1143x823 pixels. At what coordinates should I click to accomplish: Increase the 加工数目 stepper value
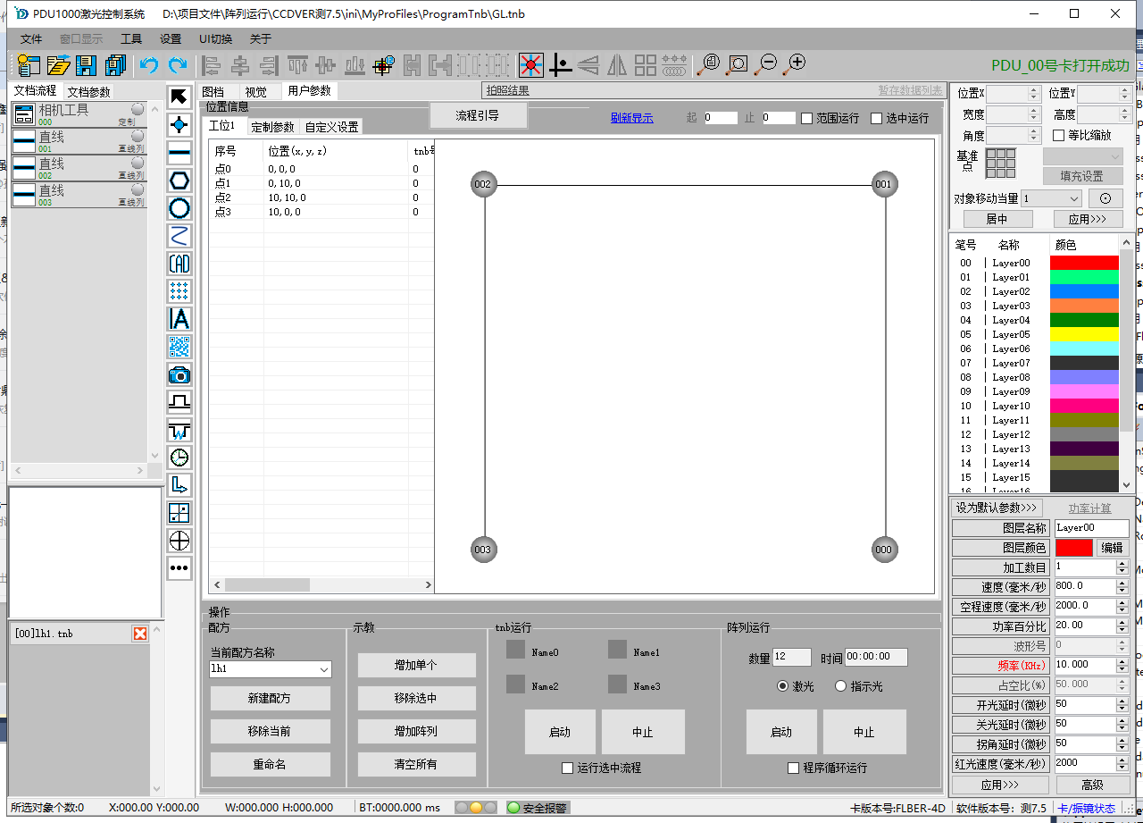[x=1122, y=563]
